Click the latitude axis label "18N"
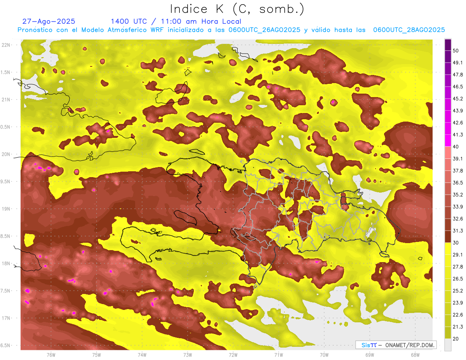The height and width of the screenshot is (360, 466). 7,263
